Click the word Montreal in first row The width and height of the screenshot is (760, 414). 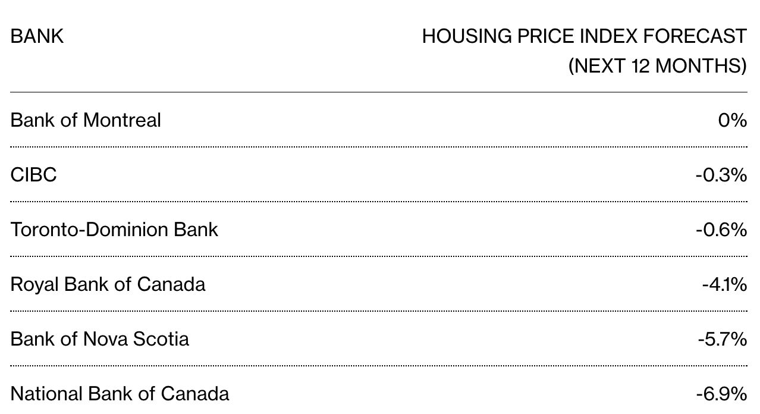pos(122,120)
